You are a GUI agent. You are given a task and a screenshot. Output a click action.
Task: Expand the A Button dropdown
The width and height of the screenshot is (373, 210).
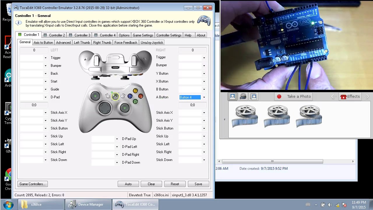click(204, 97)
